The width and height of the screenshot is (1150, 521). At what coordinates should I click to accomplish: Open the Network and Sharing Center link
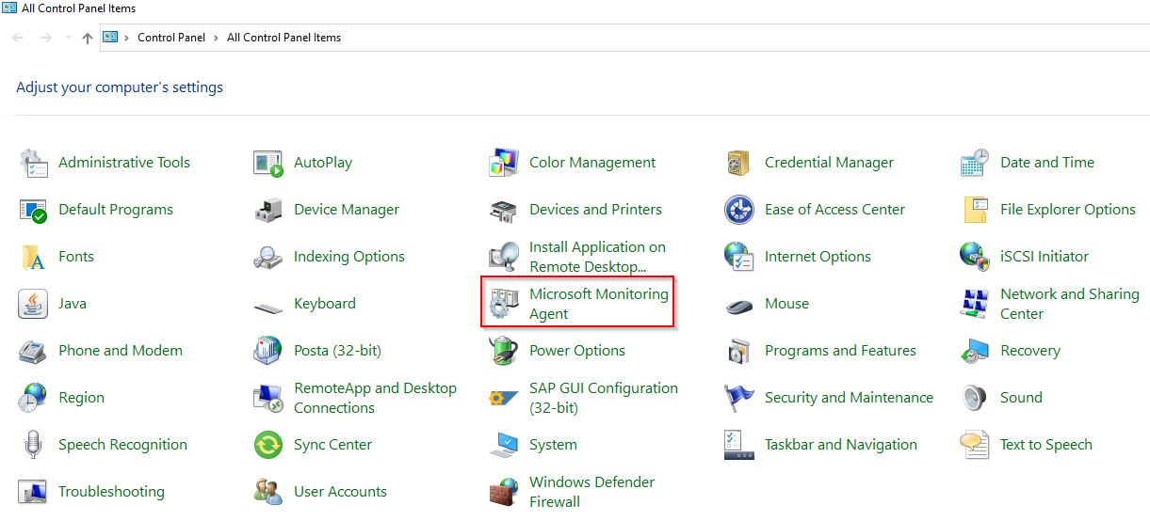pyautogui.click(x=1069, y=304)
